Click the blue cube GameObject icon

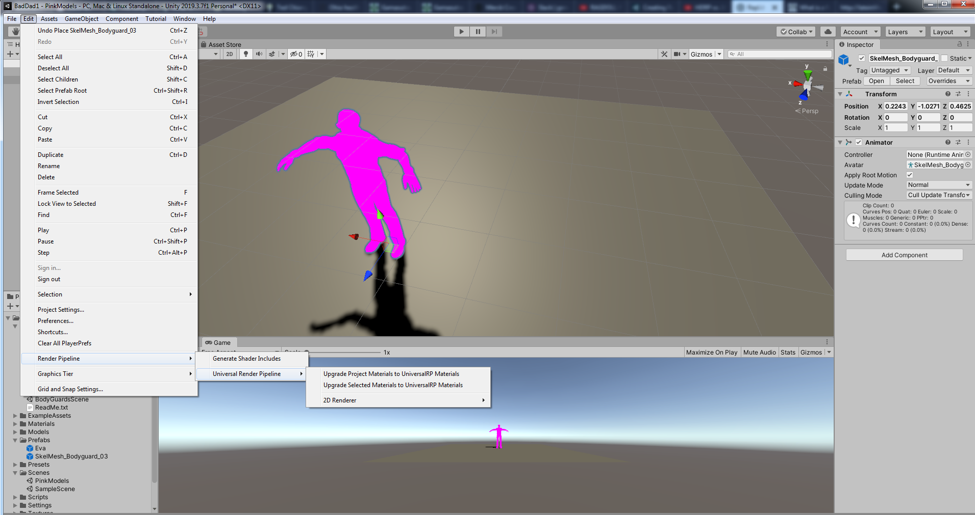click(x=844, y=60)
